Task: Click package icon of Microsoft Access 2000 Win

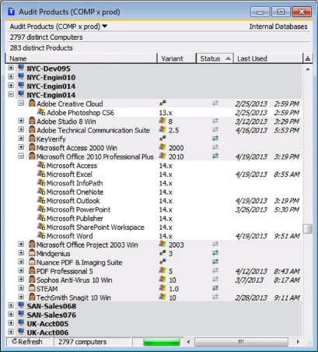Action: pyautogui.click(x=32, y=147)
